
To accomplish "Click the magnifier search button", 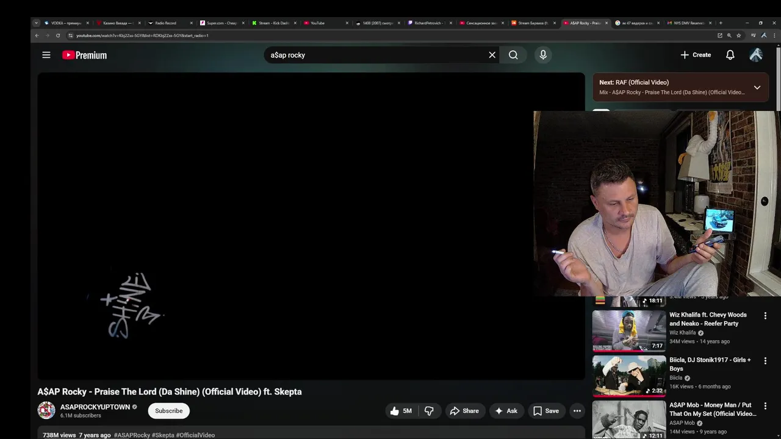I will 513,55.
